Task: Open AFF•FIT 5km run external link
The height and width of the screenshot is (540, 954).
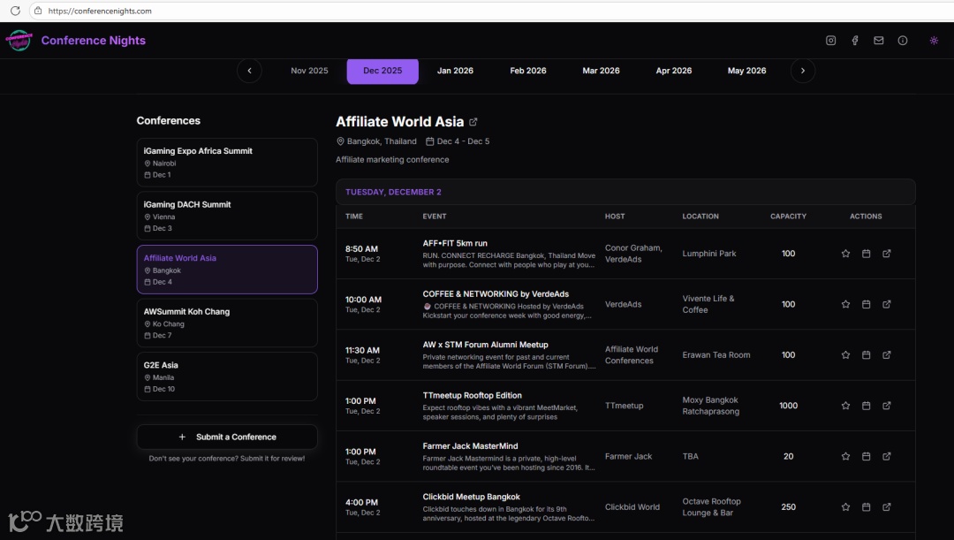Action: (887, 254)
